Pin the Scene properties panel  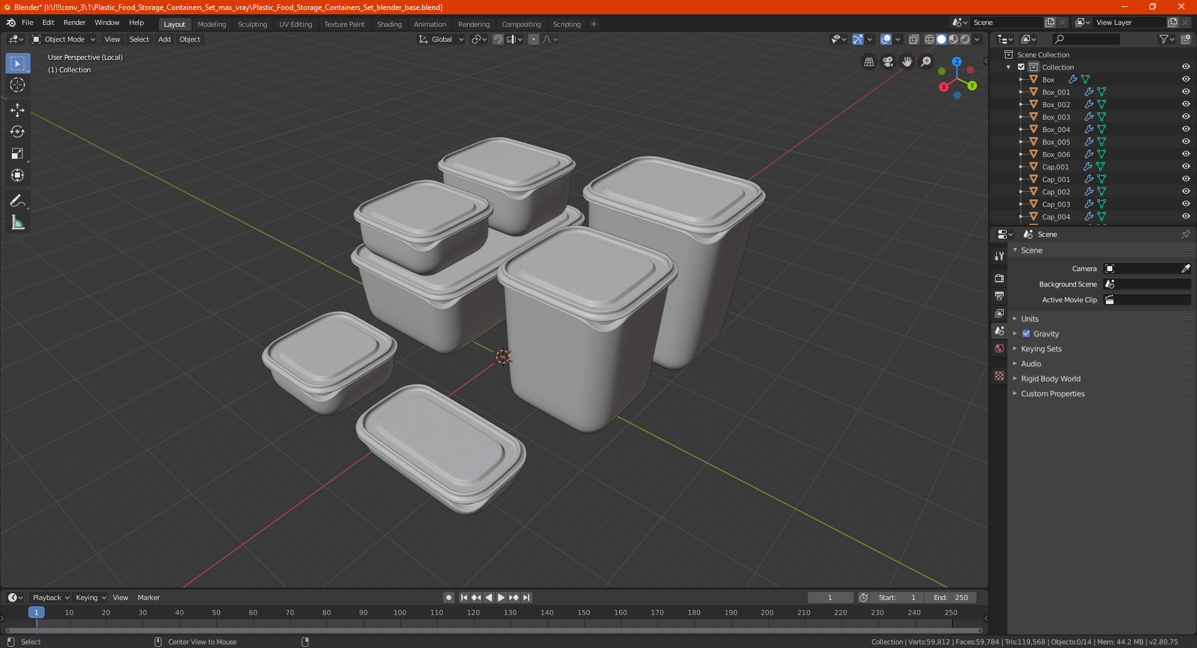pyautogui.click(x=1185, y=234)
